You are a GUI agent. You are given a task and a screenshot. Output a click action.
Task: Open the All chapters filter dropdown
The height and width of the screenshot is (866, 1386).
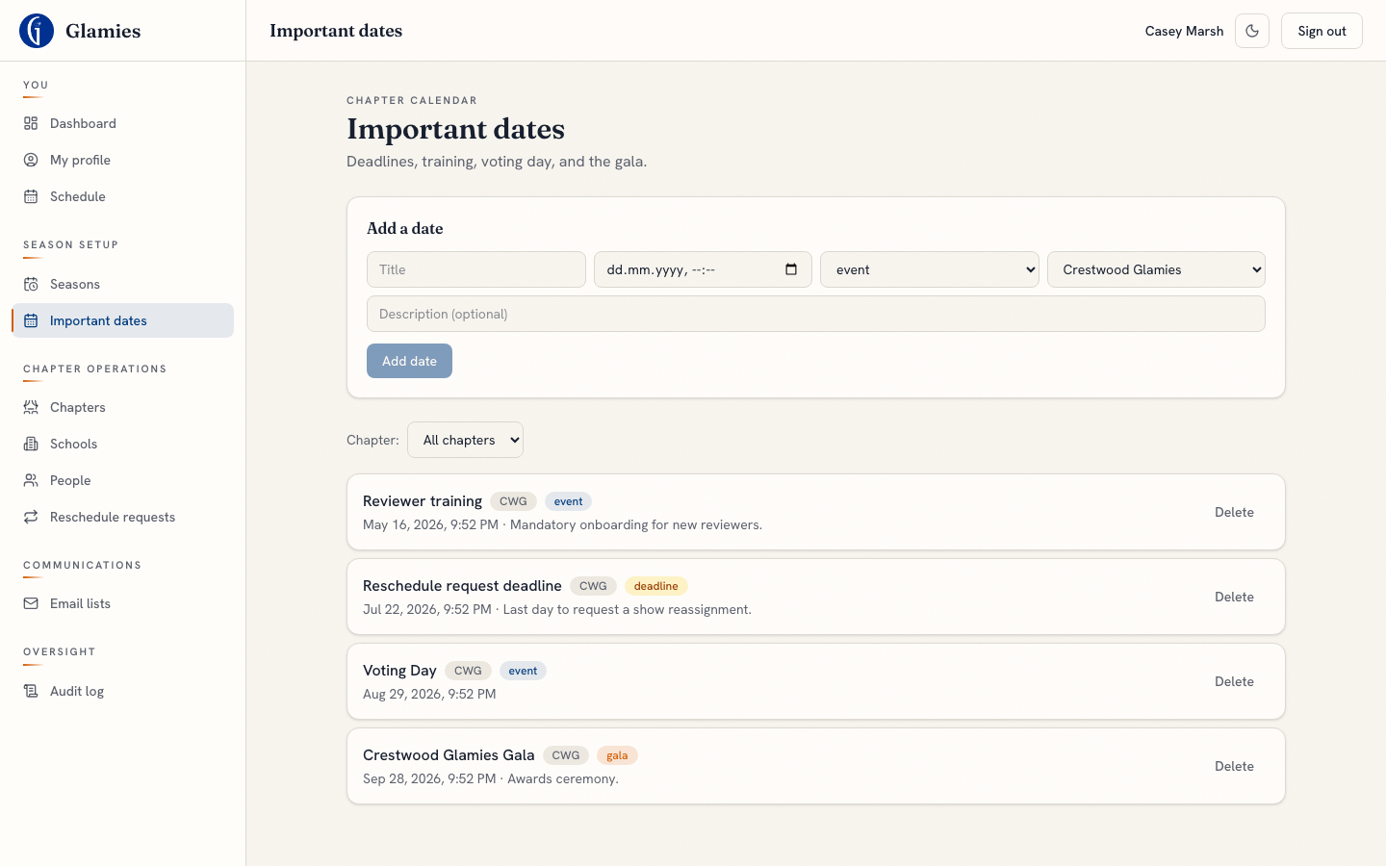coord(465,440)
